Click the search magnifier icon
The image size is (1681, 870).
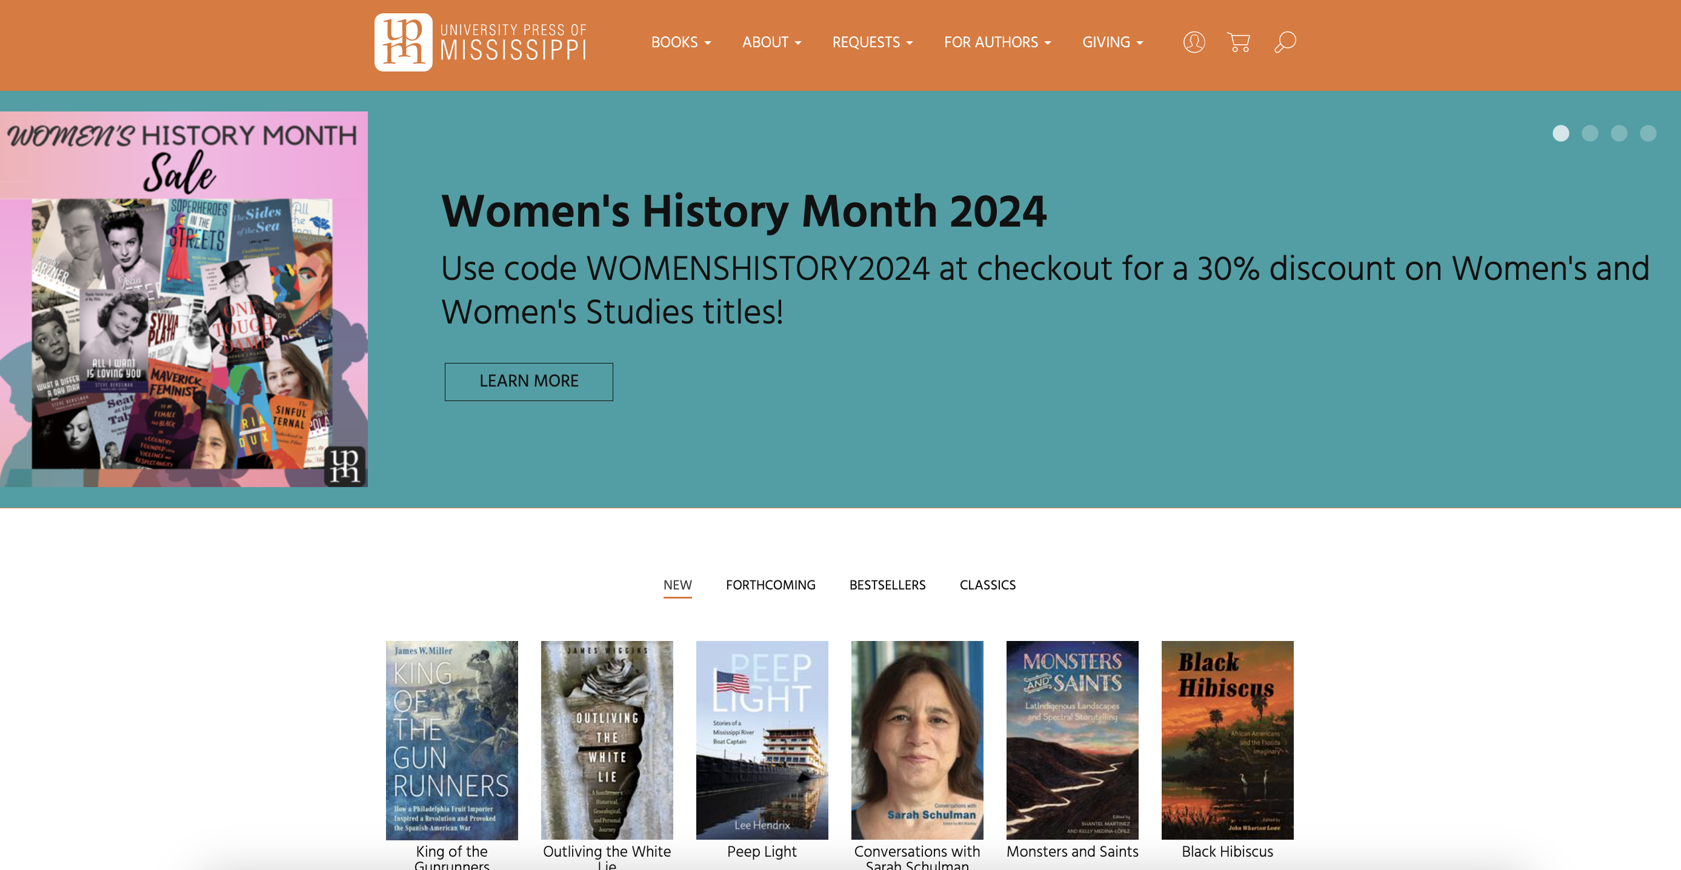pyautogui.click(x=1285, y=42)
